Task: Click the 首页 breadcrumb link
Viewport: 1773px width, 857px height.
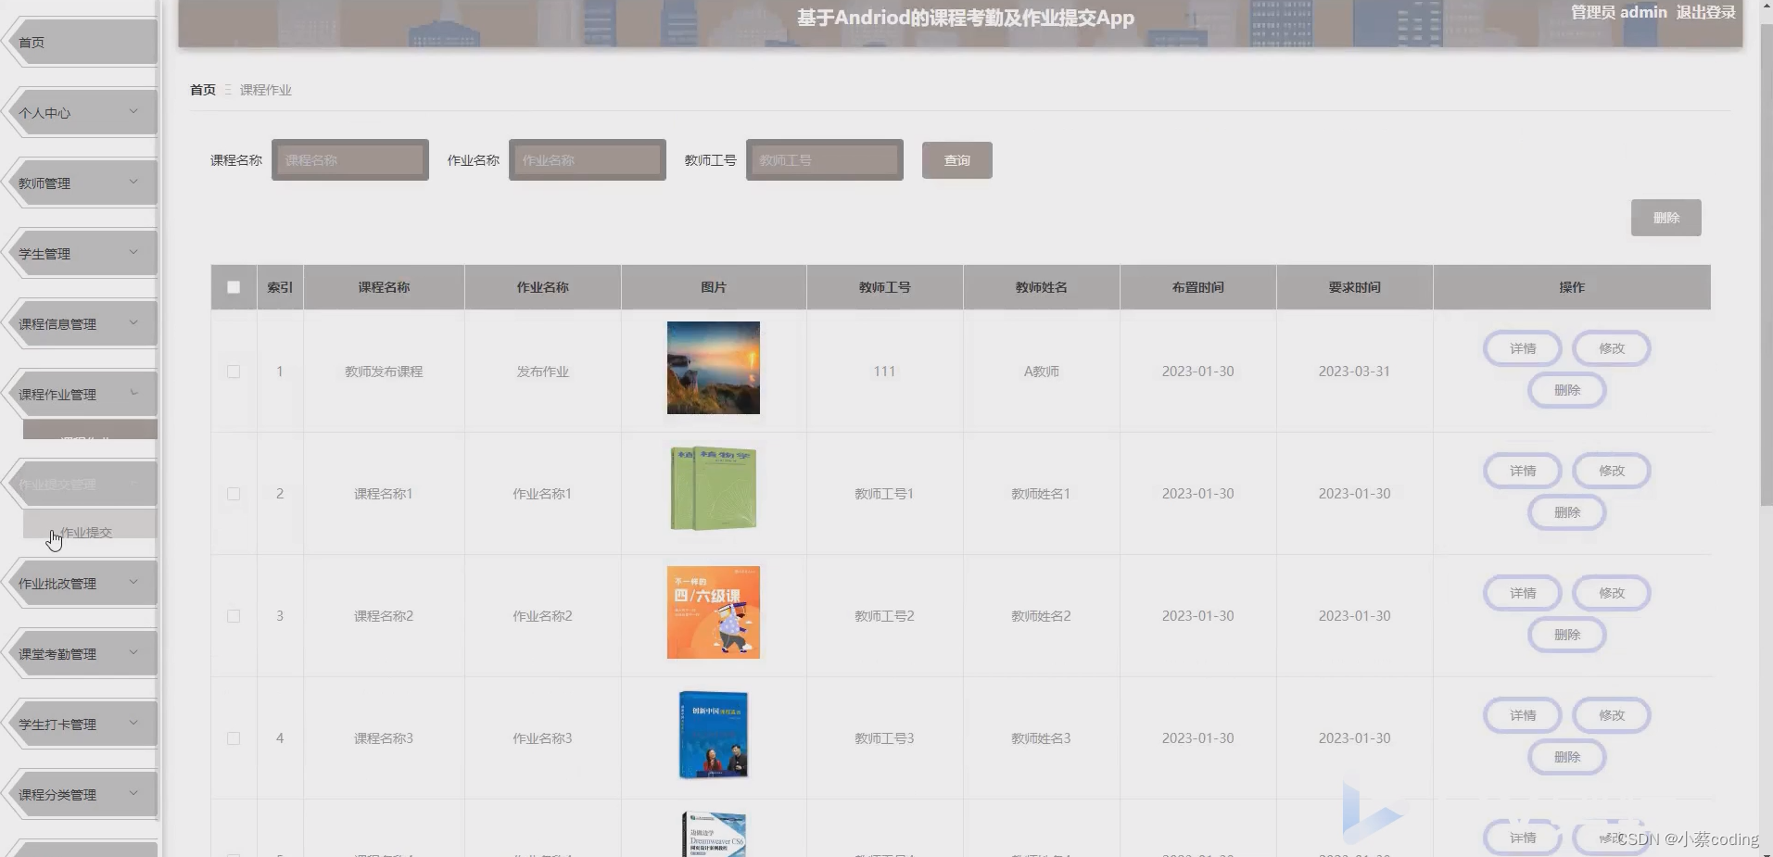Action: tap(203, 90)
